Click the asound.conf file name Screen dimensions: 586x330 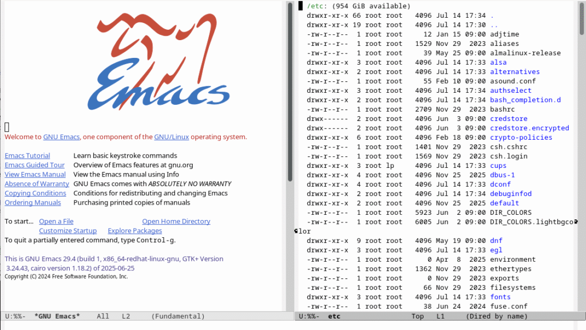513,81
